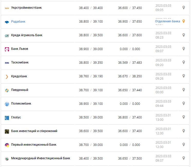
Task: Click the Креди Агриколь Банк map pin
Action: coord(184,35)
